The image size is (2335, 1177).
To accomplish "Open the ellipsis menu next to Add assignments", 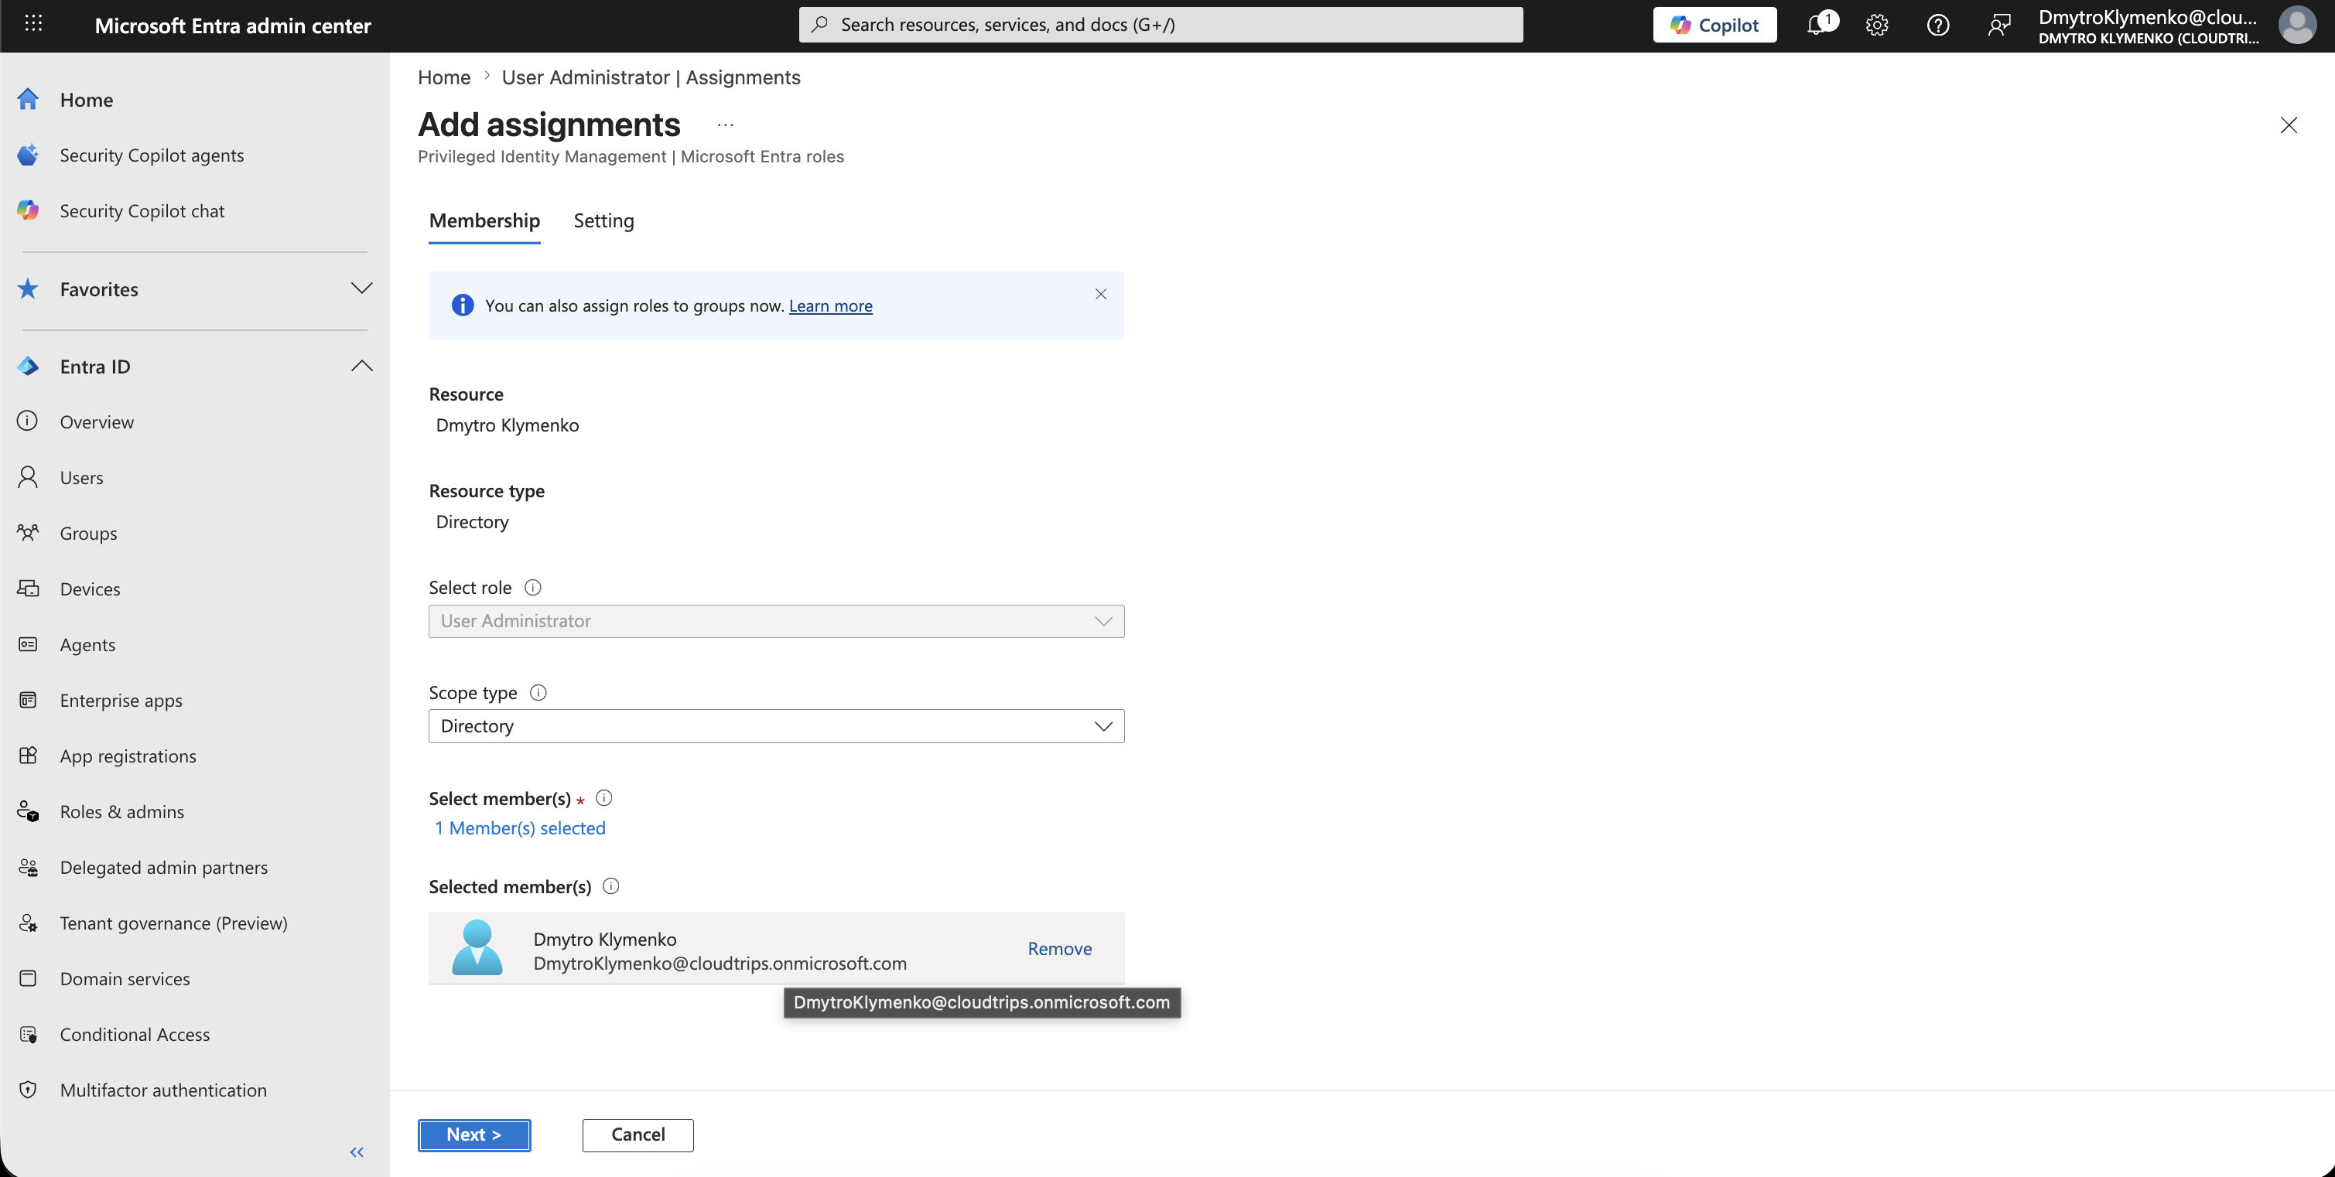I will pyautogui.click(x=725, y=125).
